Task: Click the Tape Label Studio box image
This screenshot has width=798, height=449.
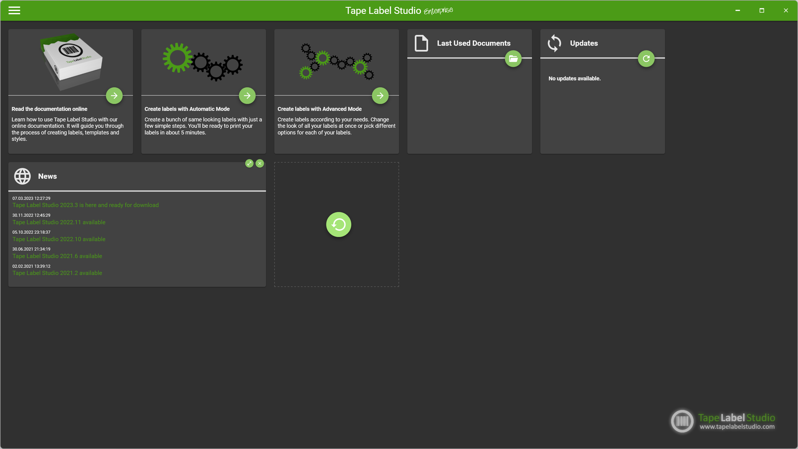Action: 71,62
